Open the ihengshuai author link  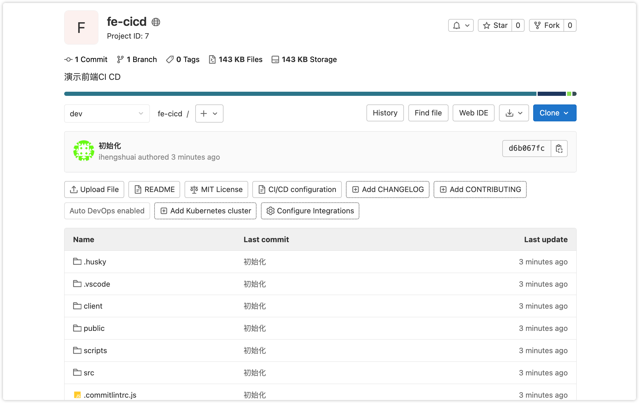tap(117, 157)
